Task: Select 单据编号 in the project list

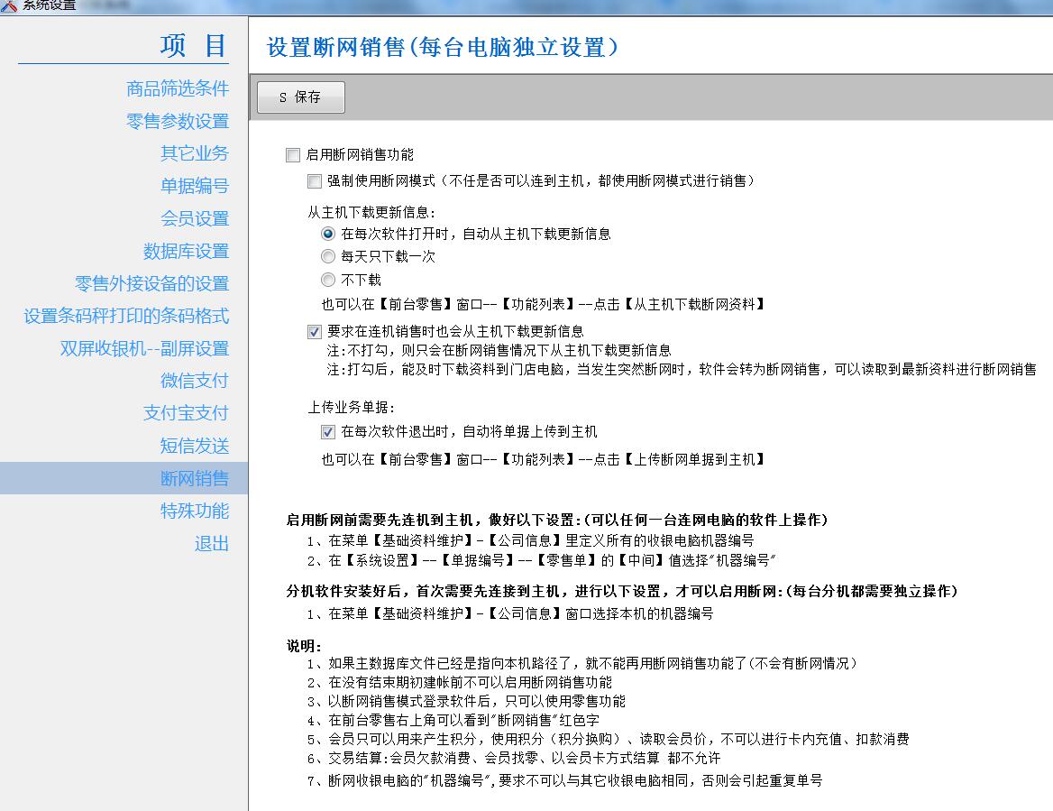Action: [195, 186]
